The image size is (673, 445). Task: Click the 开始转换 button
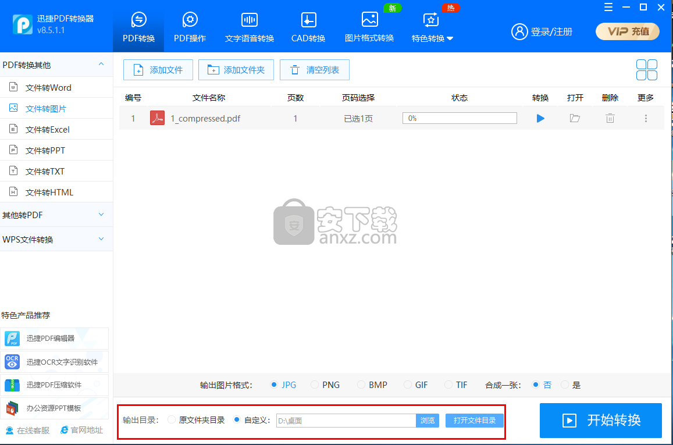[600, 421]
